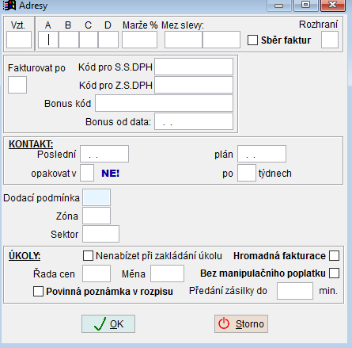Minimize the Adresy window
The image size is (352, 348).
click(x=279, y=6)
